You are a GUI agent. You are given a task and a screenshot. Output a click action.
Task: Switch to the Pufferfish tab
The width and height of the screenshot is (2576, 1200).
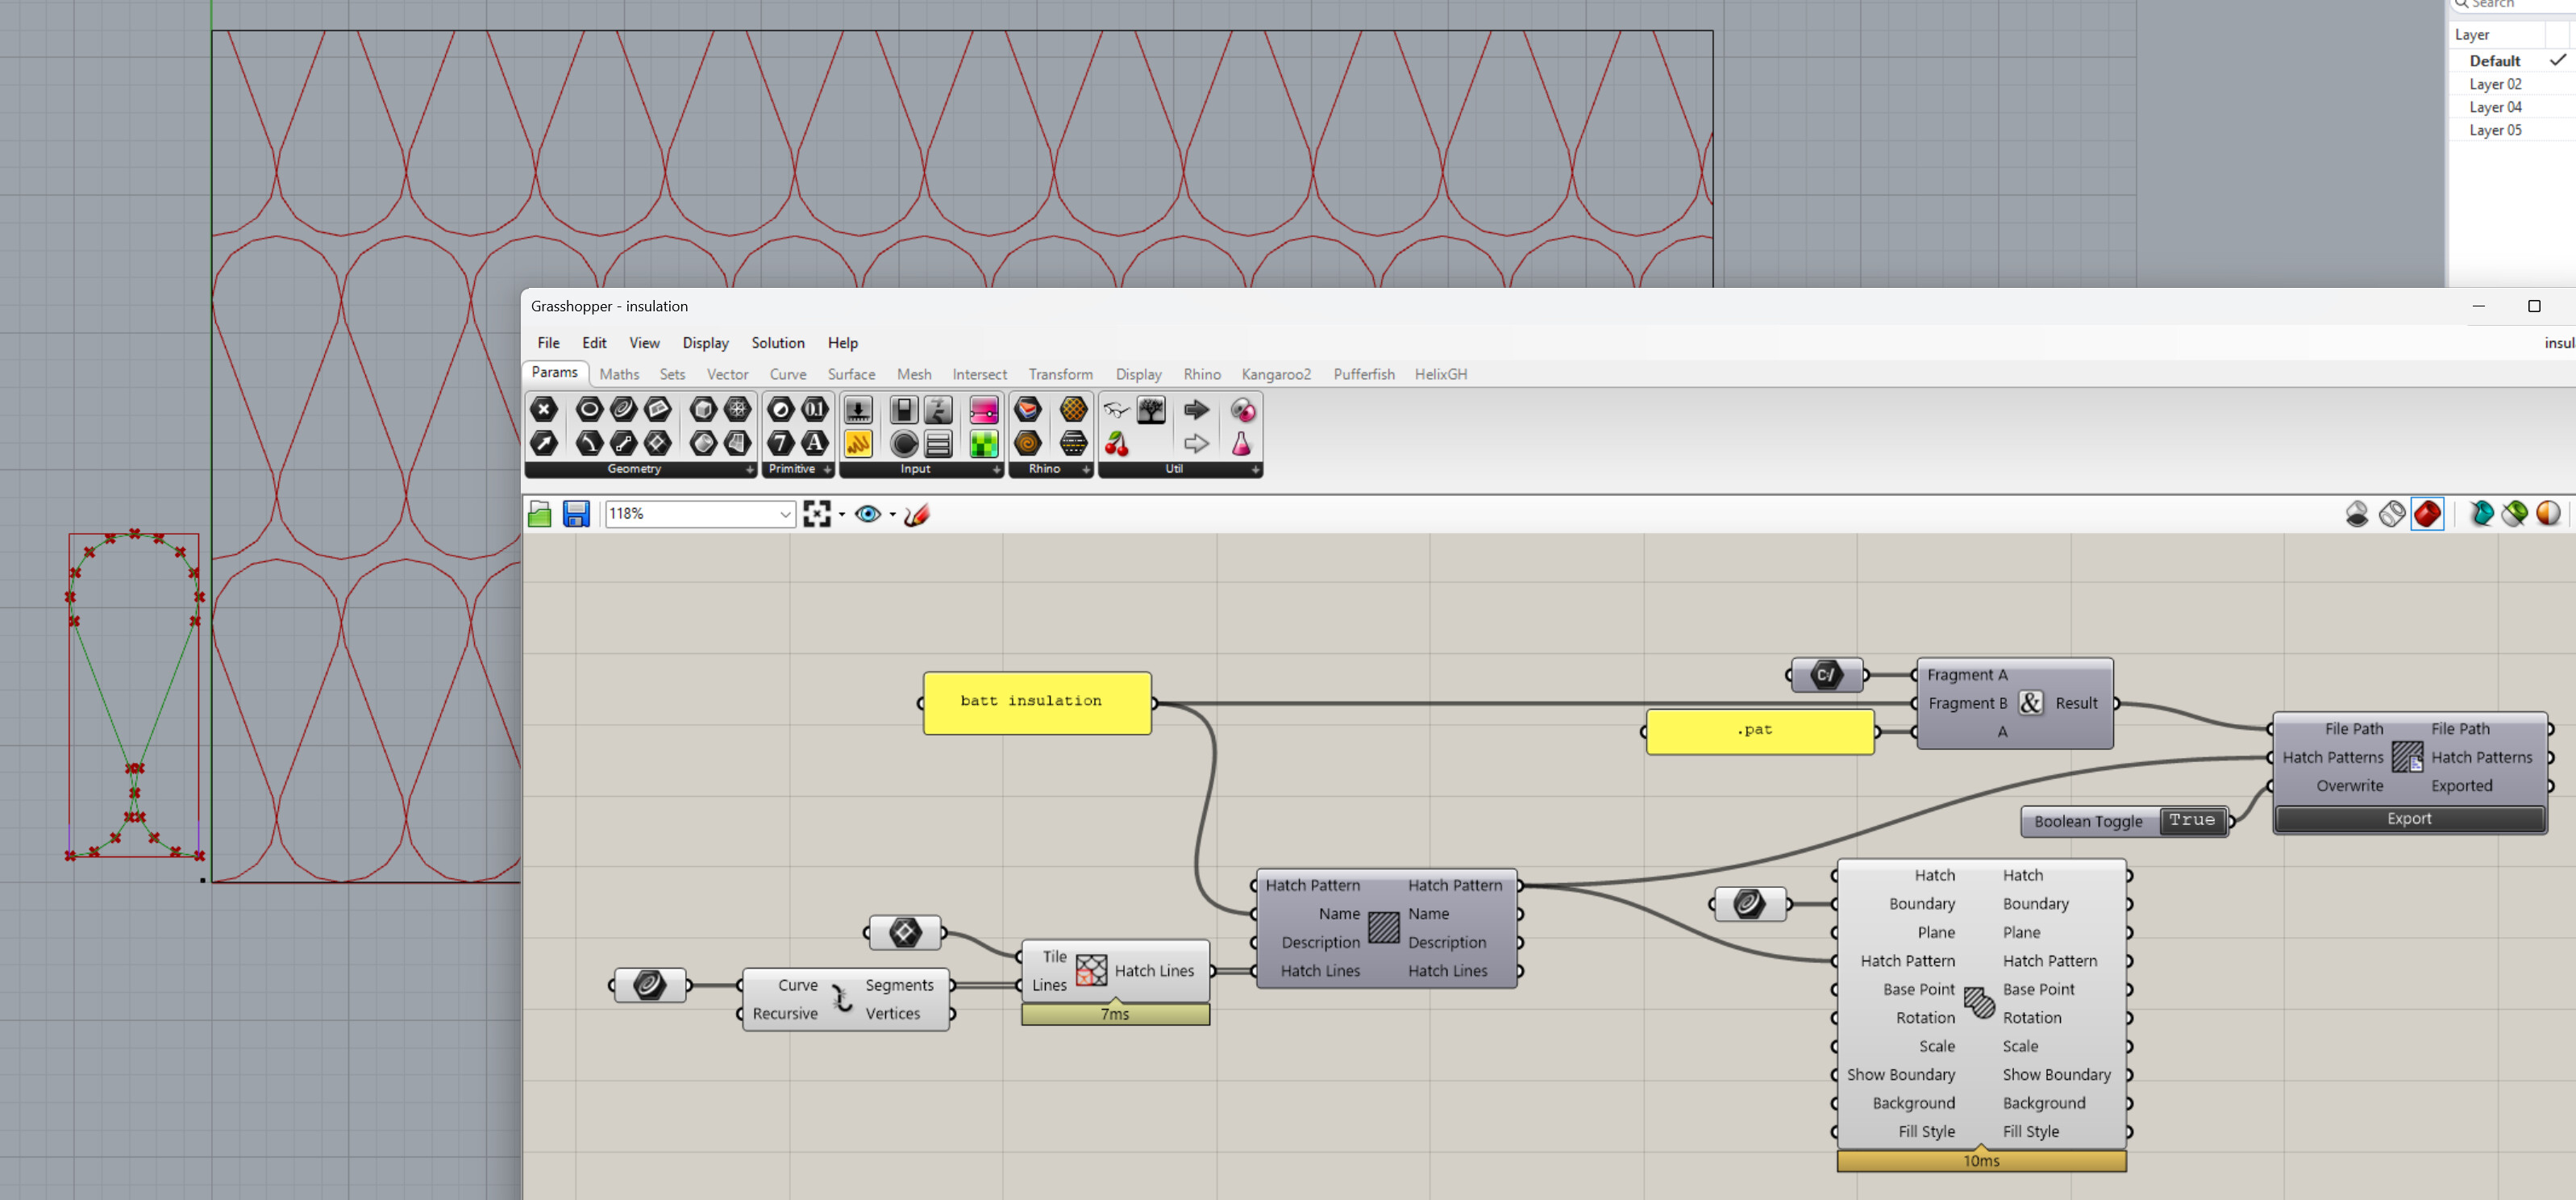[x=1363, y=374]
